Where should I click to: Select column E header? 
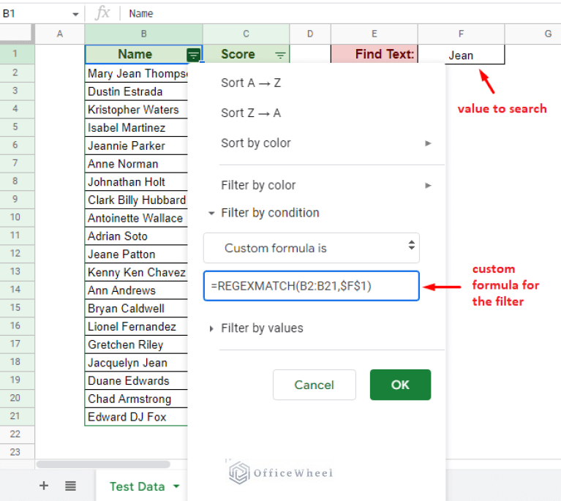(374, 34)
